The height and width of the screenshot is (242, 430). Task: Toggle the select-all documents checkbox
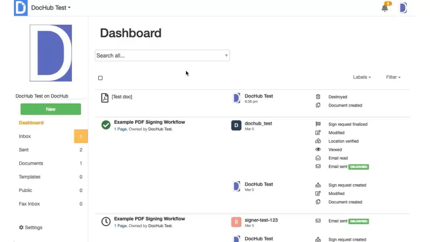100,78
